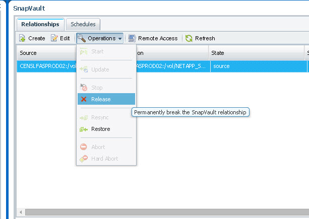
Task: Click the horizontal scrollbar left arrow
Action: pos(21,212)
